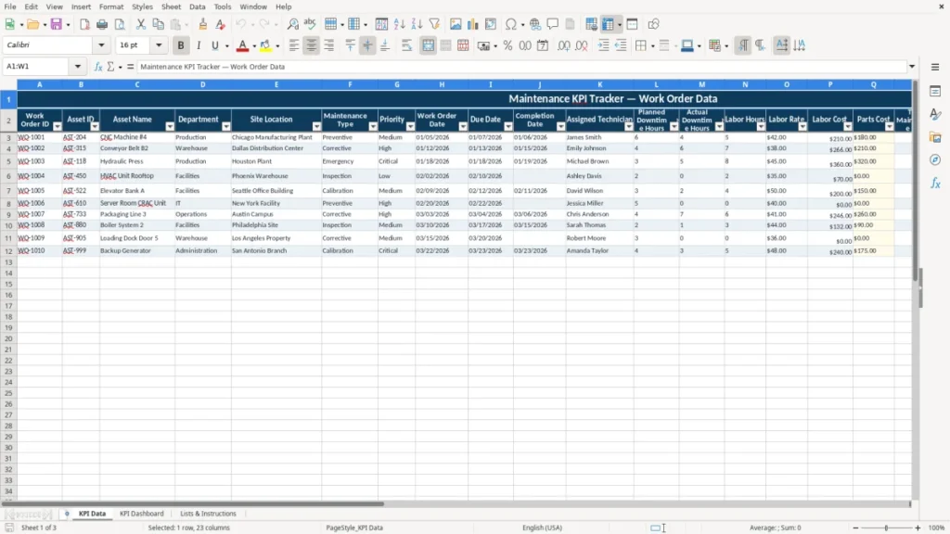Viewport: 950px width, 534px height.
Task: Open the sidebar Gallery panel
Action: pyautogui.click(x=935, y=137)
